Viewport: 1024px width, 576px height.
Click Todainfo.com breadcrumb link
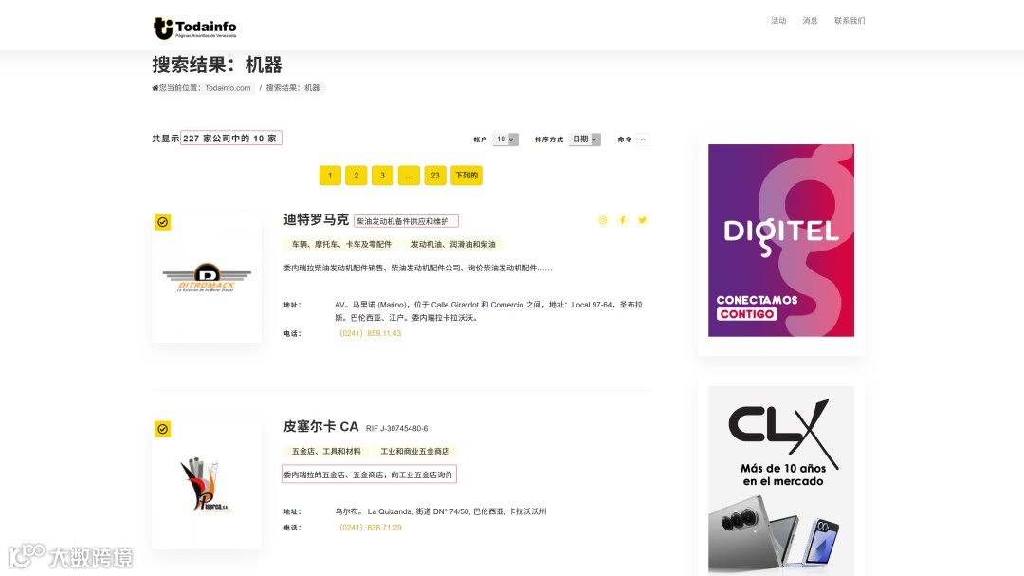click(228, 88)
